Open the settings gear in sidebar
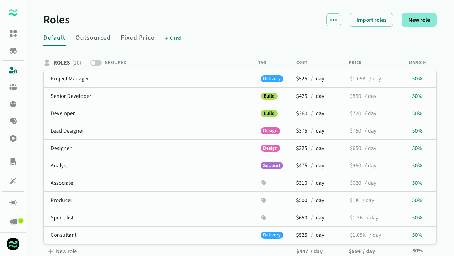 pyautogui.click(x=13, y=138)
